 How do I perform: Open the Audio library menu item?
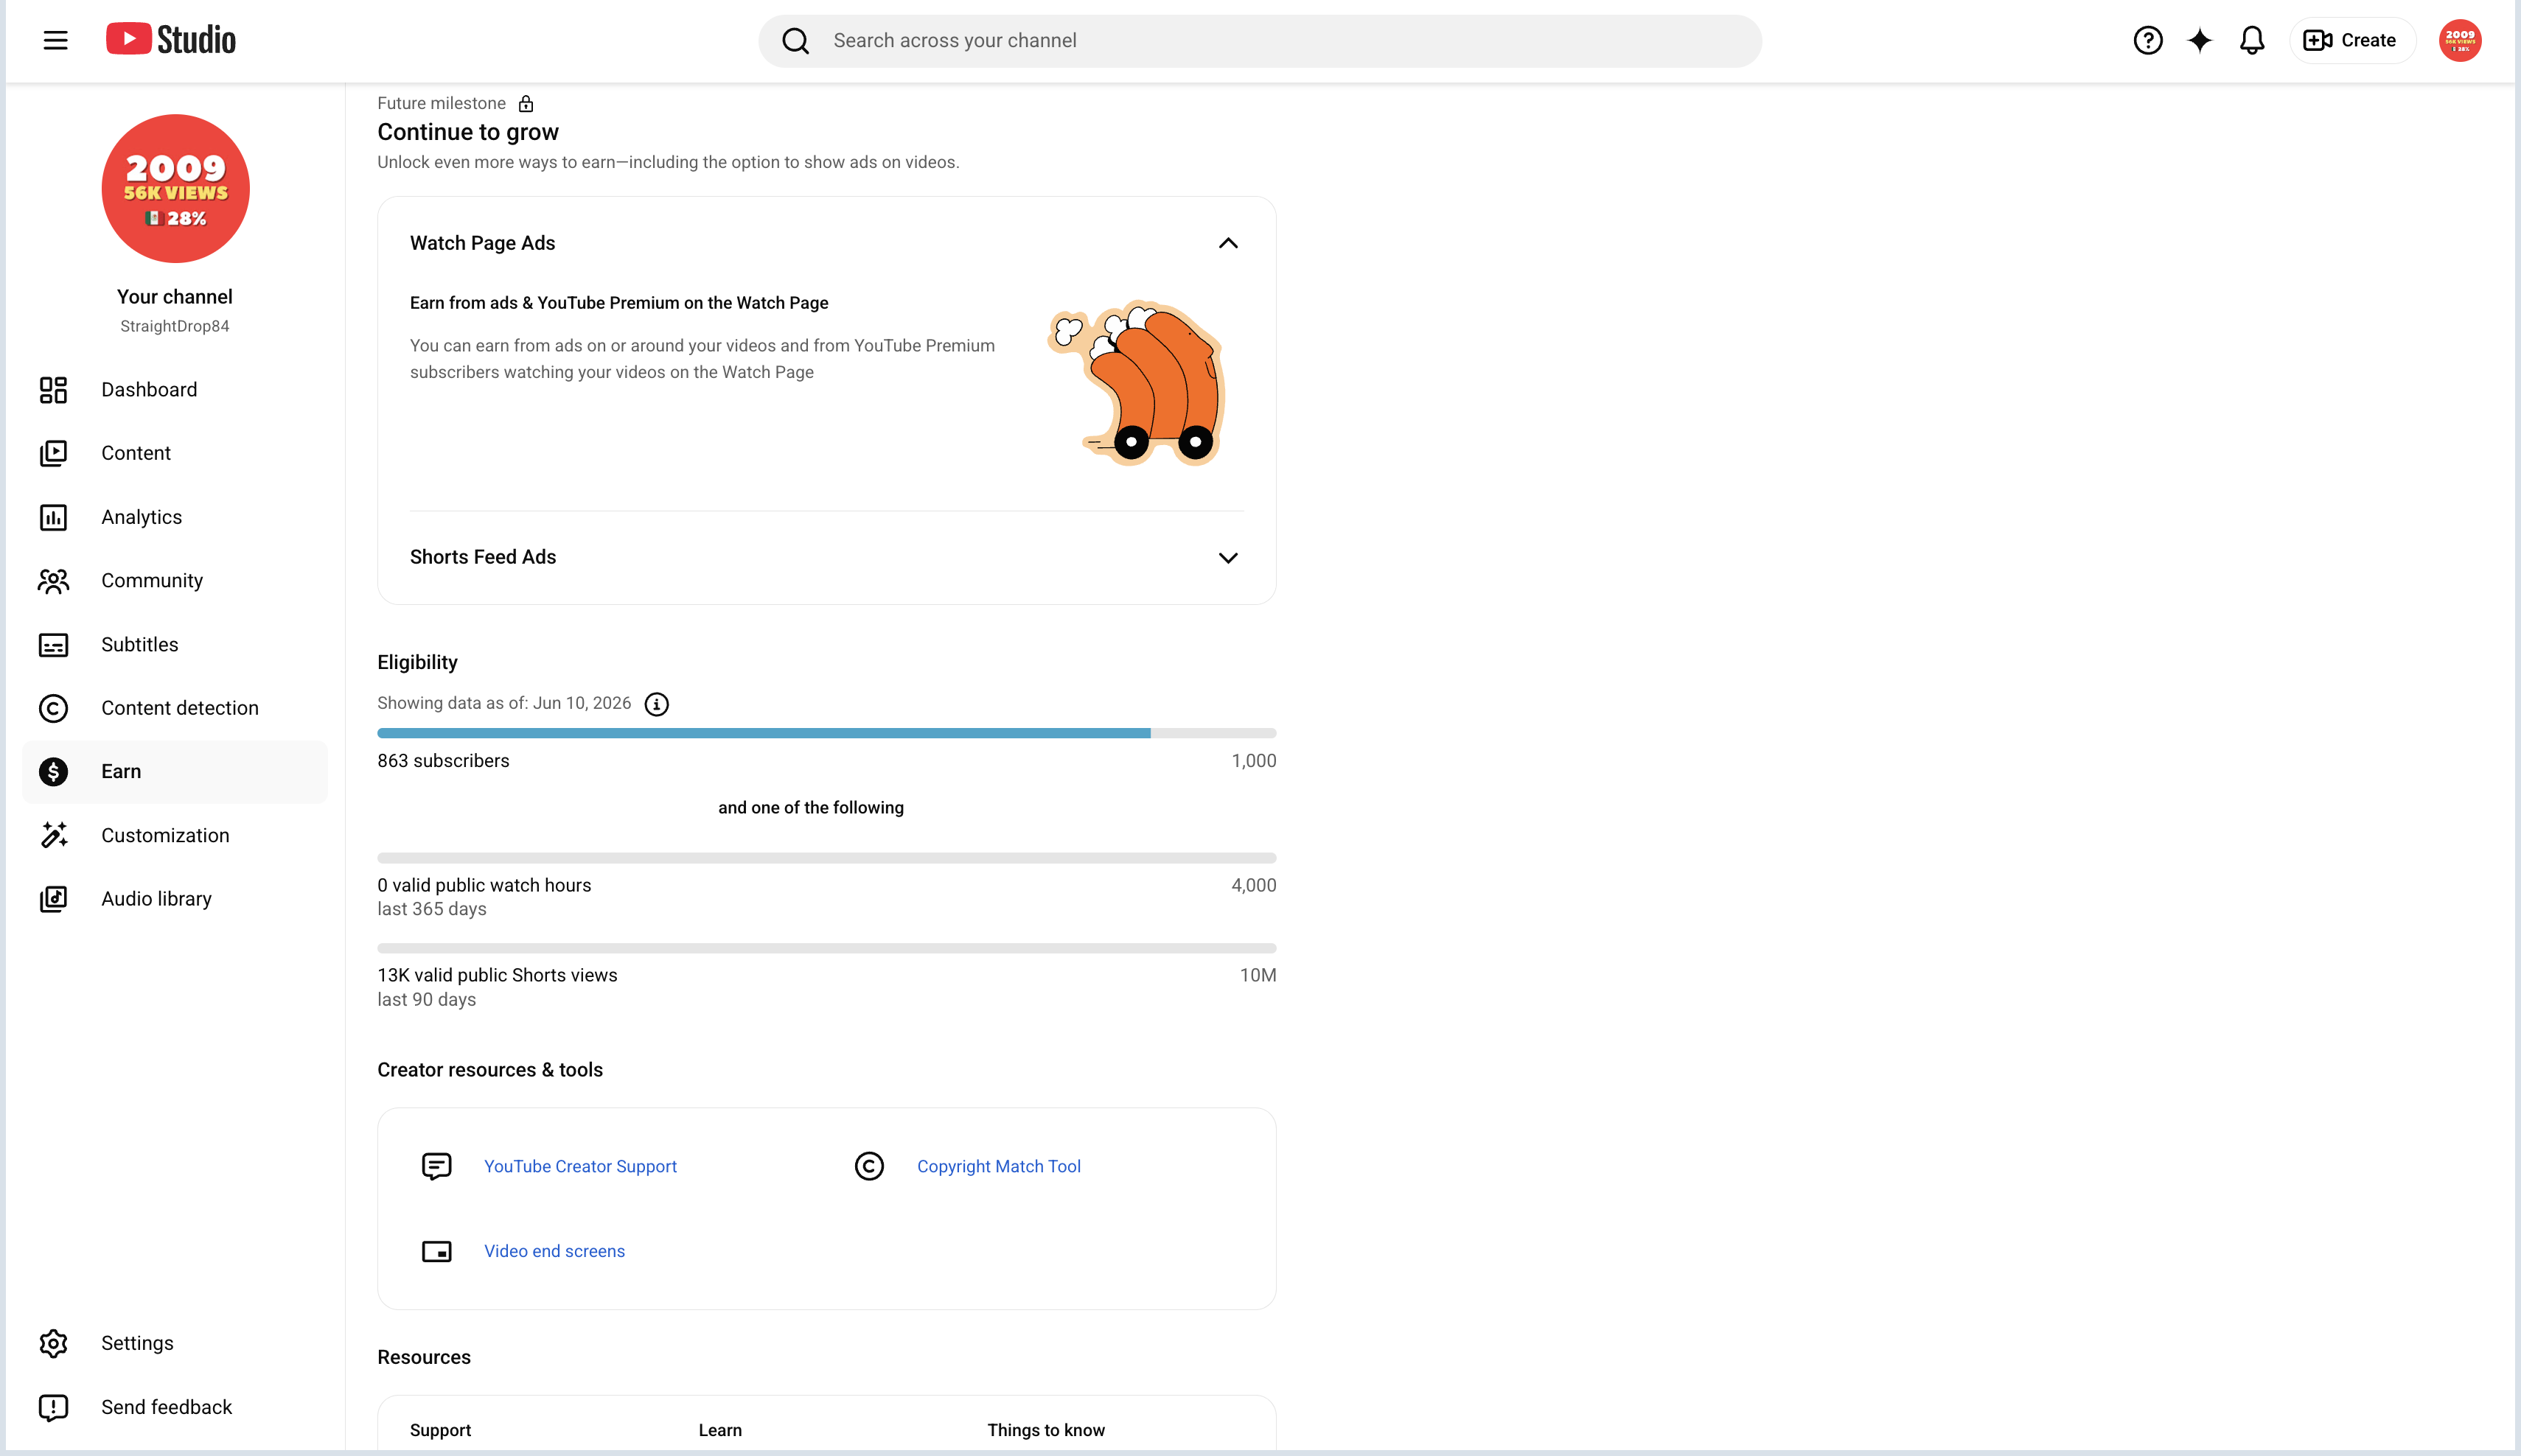tap(175, 899)
